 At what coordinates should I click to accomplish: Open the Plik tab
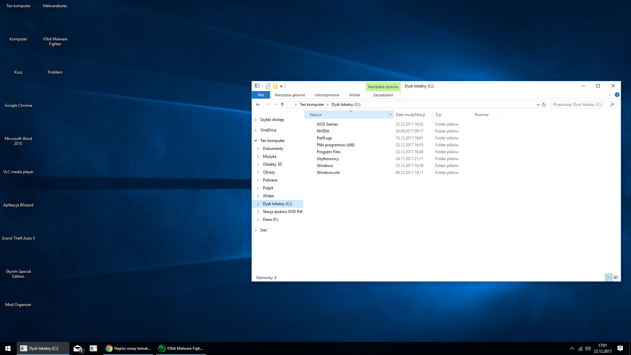tap(261, 95)
